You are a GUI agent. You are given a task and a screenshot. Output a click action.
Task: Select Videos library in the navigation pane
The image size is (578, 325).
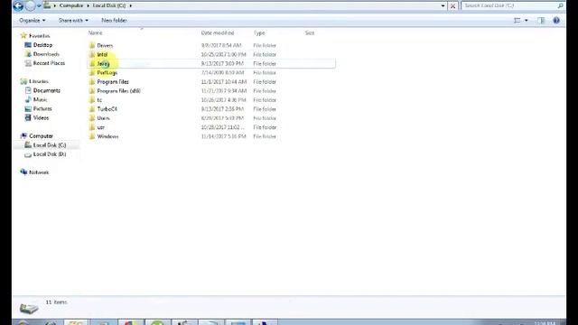[41, 118]
